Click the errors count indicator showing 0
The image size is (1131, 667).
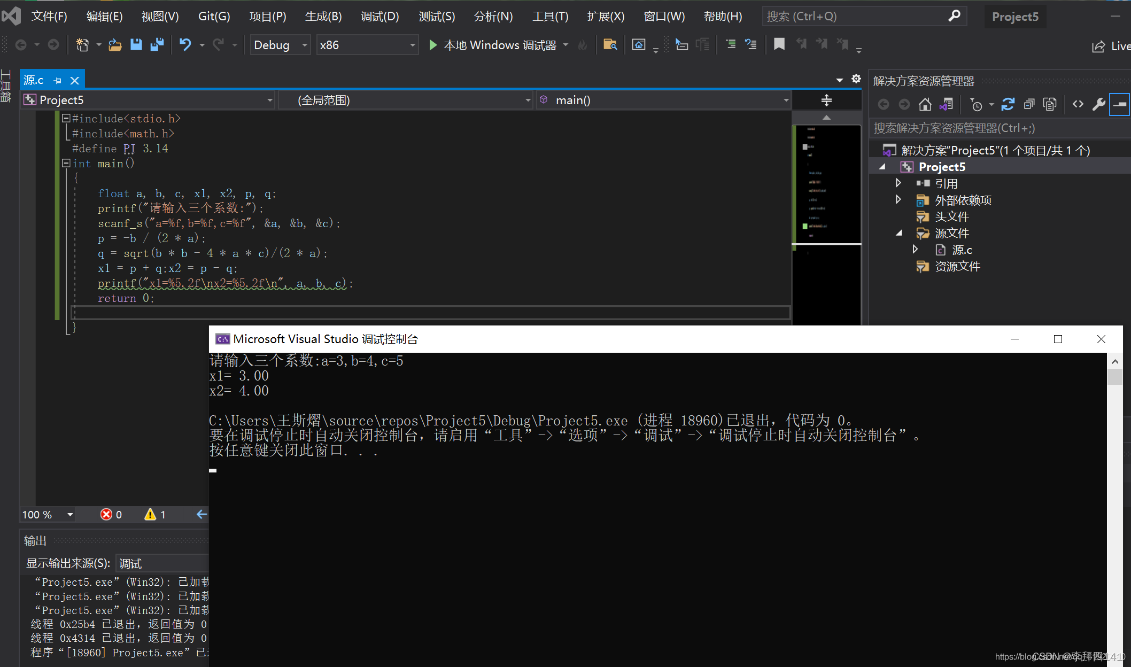(111, 514)
